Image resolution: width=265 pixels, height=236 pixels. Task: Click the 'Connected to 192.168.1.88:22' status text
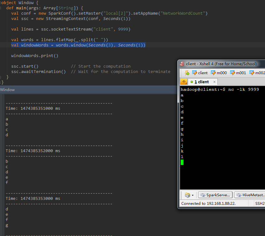point(208,204)
